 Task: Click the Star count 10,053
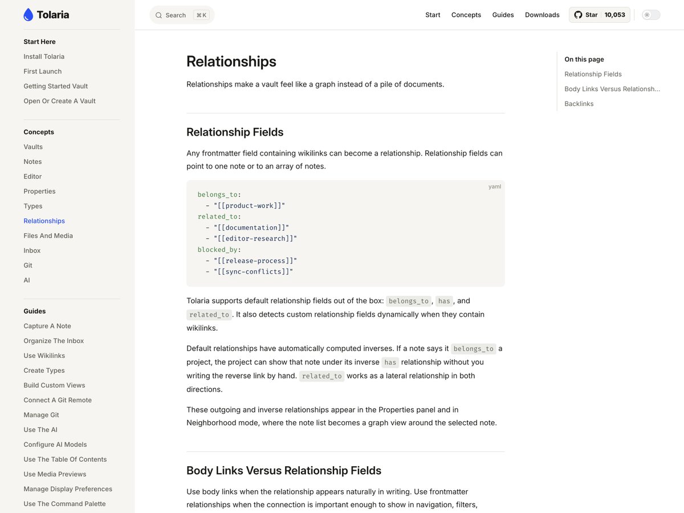[614, 15]
